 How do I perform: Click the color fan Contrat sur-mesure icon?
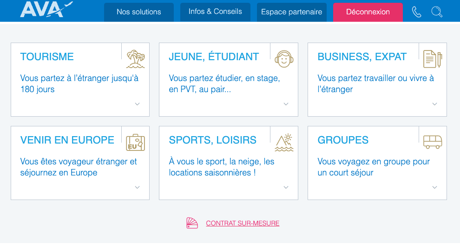(x=192, y=223)
